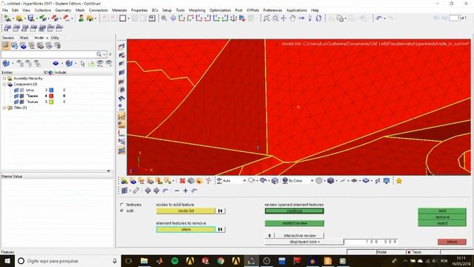Open the Optimization menu
This screenshot has width=474, height=267.
click(x=220, y=10)
